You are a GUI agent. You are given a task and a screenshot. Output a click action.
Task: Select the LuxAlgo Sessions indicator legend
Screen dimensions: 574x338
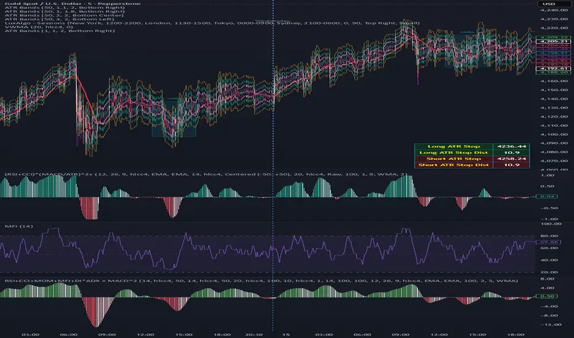pyautogui.click(x=212, y=23)
